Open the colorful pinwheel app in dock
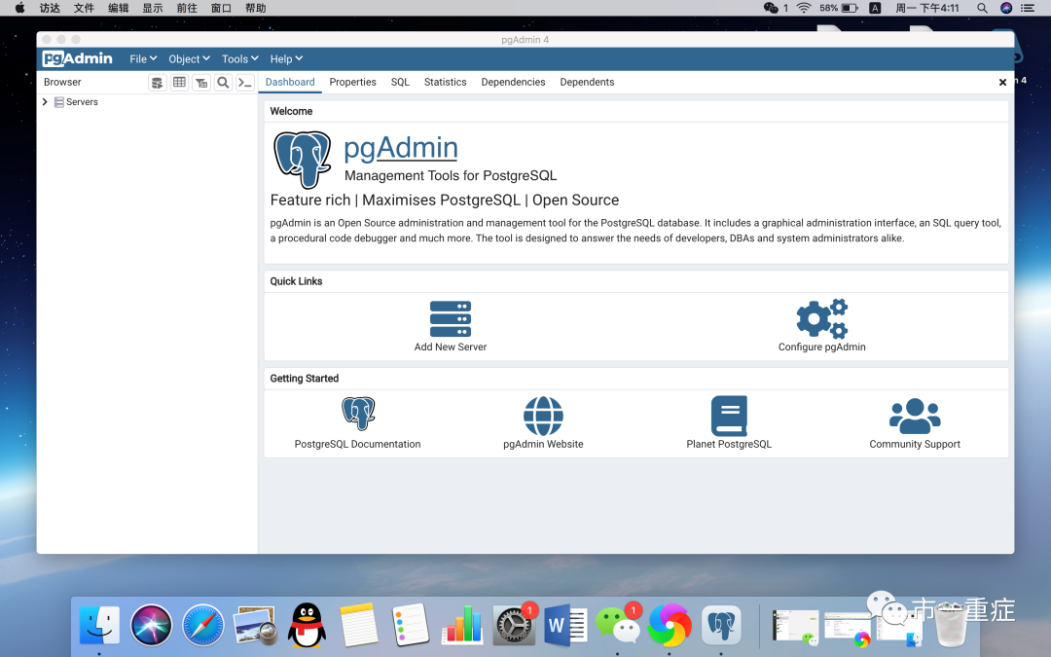Viewport: 1051px width, 657px height. [x=670, y=626]
